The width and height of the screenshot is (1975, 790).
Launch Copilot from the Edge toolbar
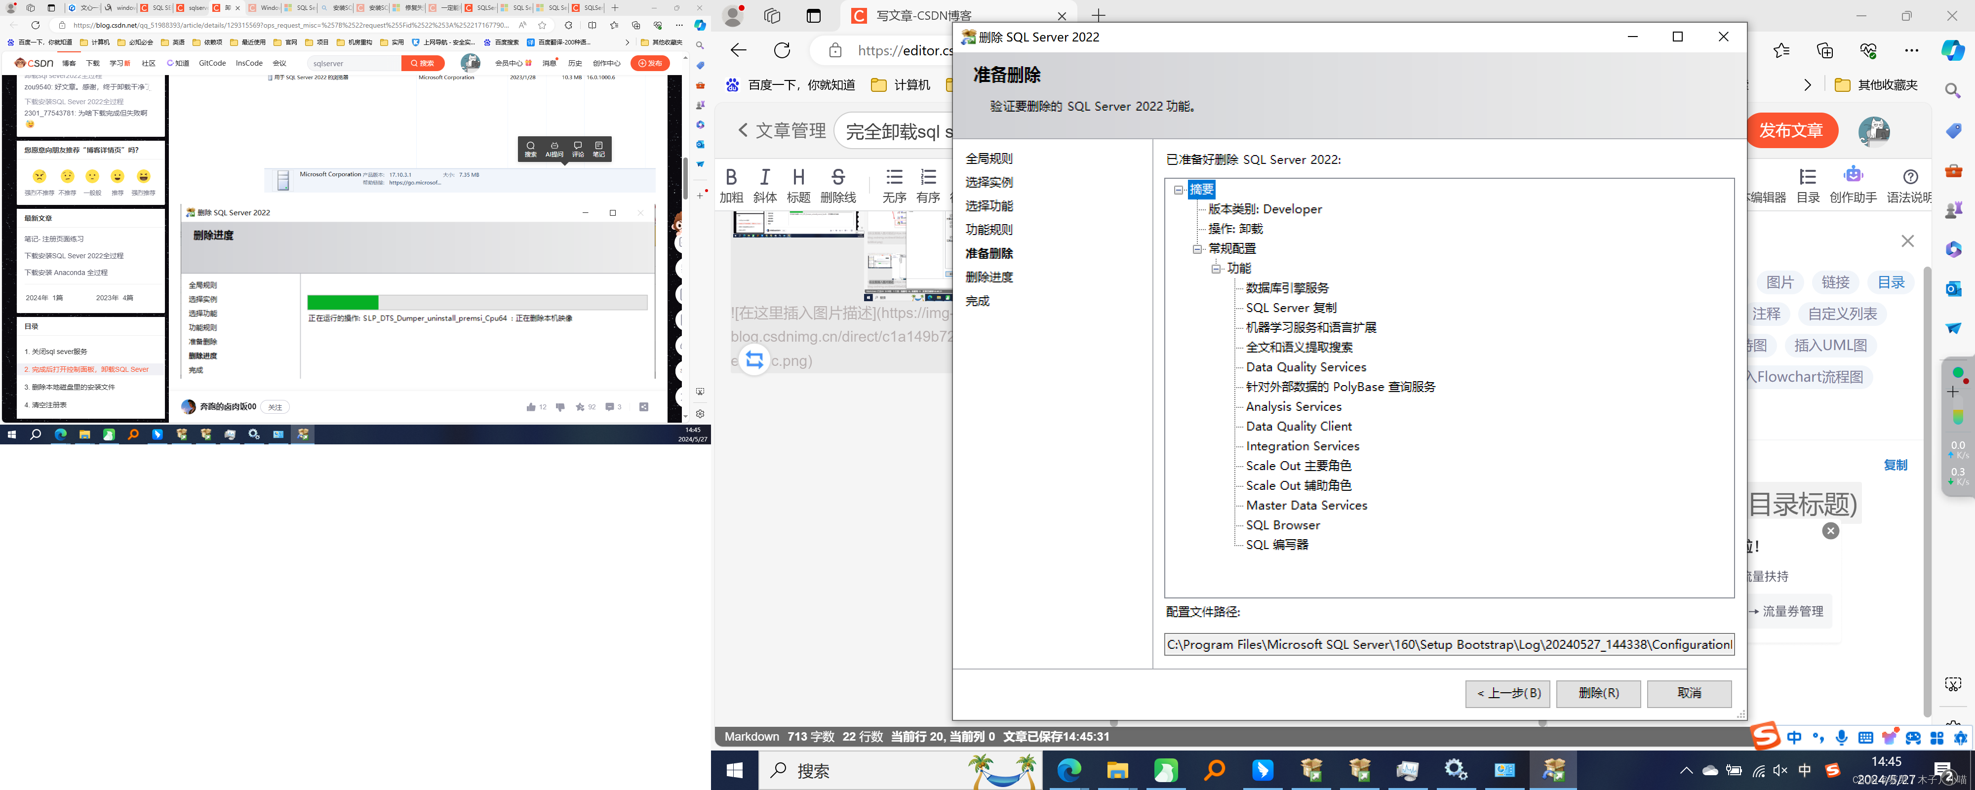pyautogui.click(x=1953, y=51)
